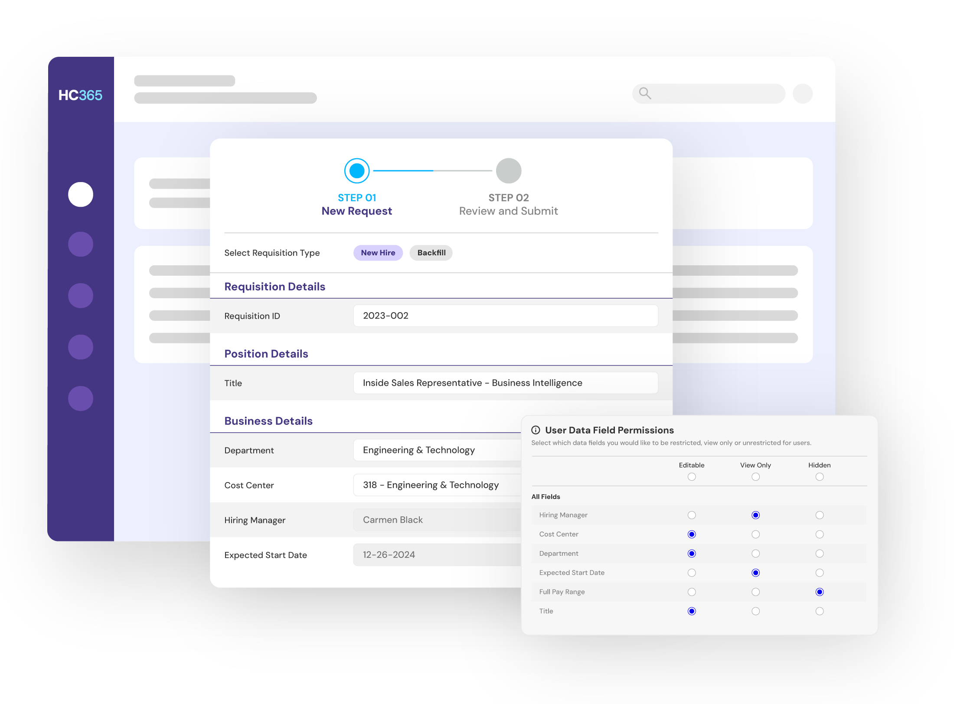Click the Requisition ID input field

click(505, 316)
